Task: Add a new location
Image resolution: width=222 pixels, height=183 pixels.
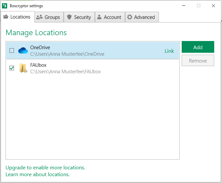Action: click(198, 47)
